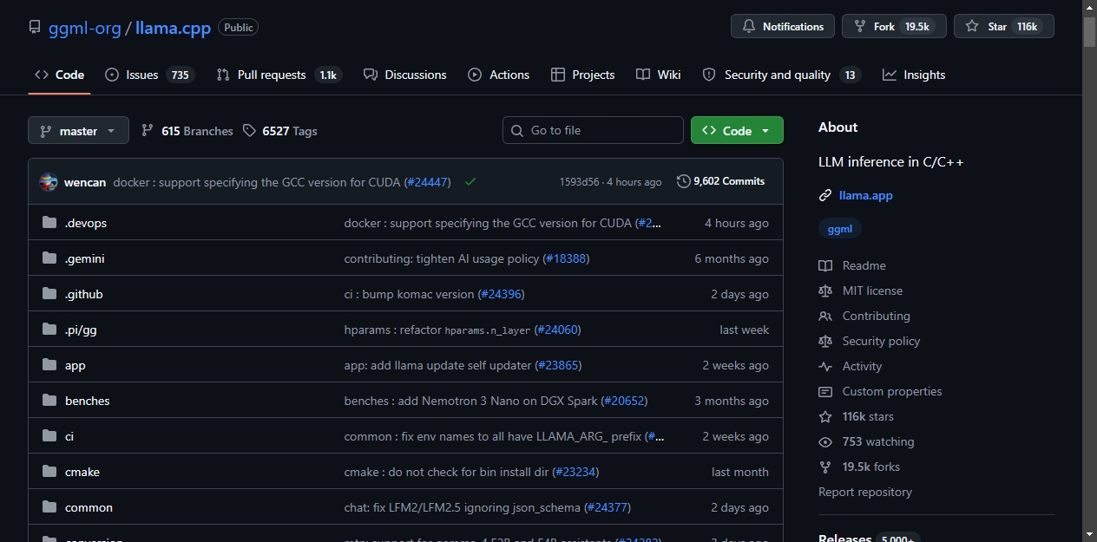1097x542 pixels.
Task: Open the cmake folder
Action: pyautogui.click(x=82, y=472)
